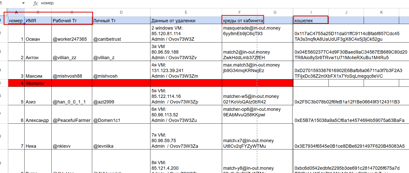Click the '@mishvosh' personal Tg cell
This screenshot has height=173, width=409.
121,70
